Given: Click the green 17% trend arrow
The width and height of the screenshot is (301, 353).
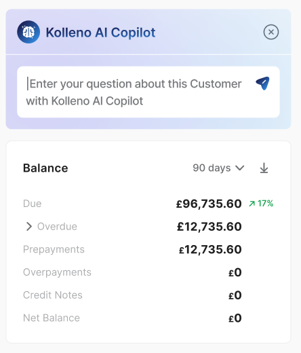Looking at the screenshot, I should pos(252,204).
